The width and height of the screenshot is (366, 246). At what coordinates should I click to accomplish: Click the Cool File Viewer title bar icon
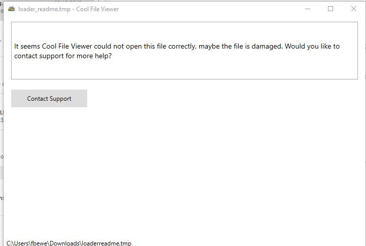point(12,9)
